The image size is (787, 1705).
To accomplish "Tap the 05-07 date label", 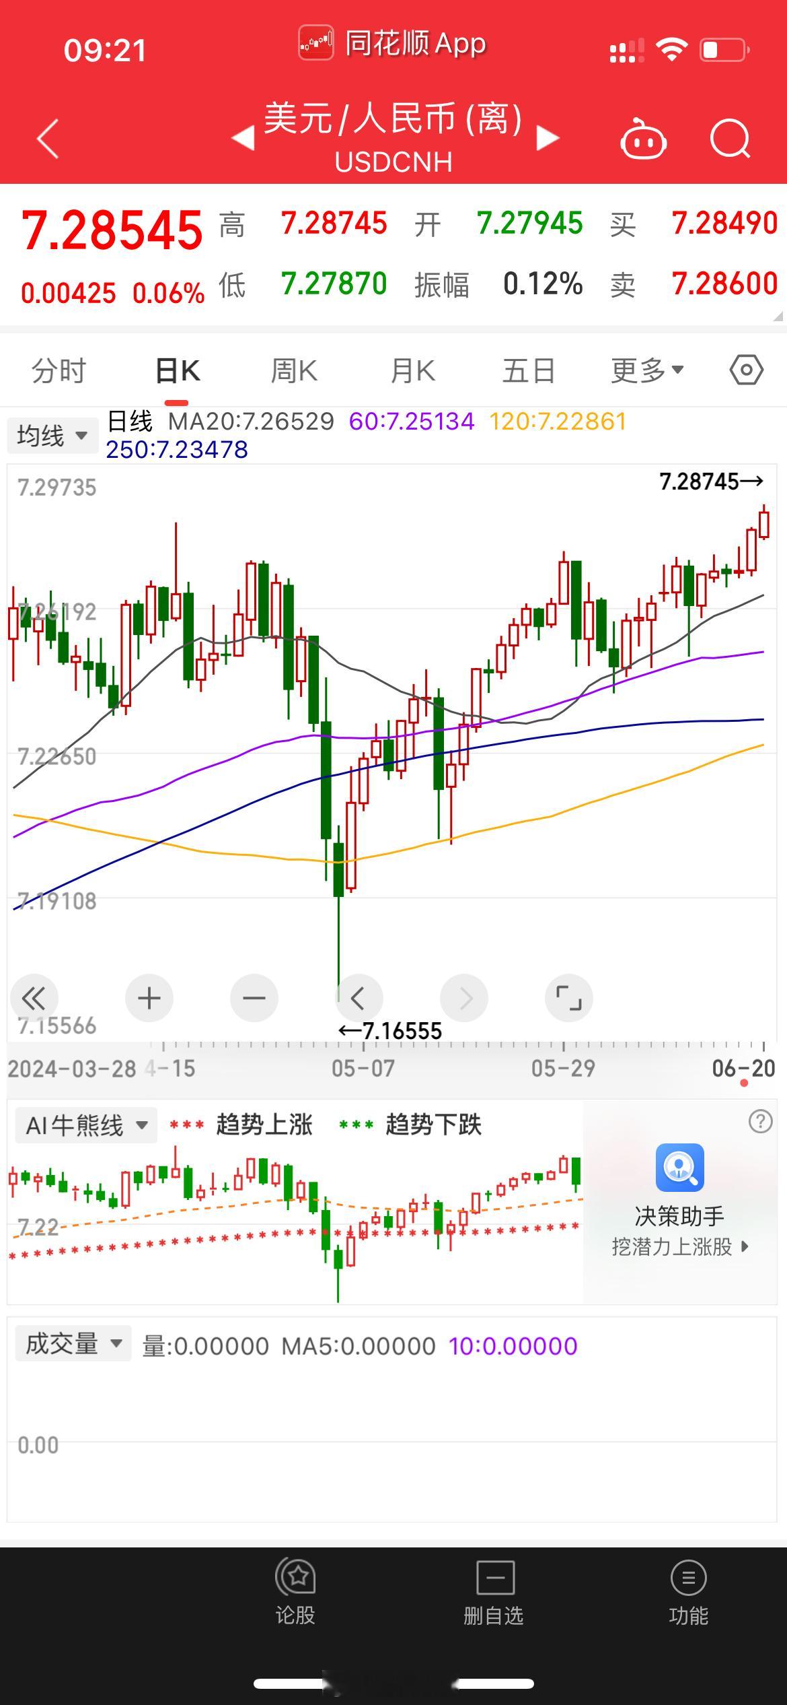I will [x=363, y=1068].
